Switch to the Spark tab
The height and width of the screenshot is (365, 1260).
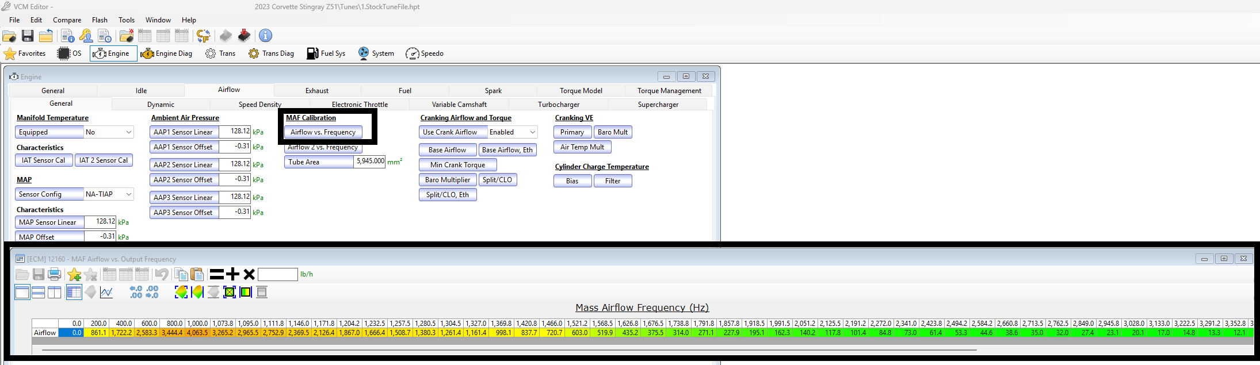tap(493, 91)
